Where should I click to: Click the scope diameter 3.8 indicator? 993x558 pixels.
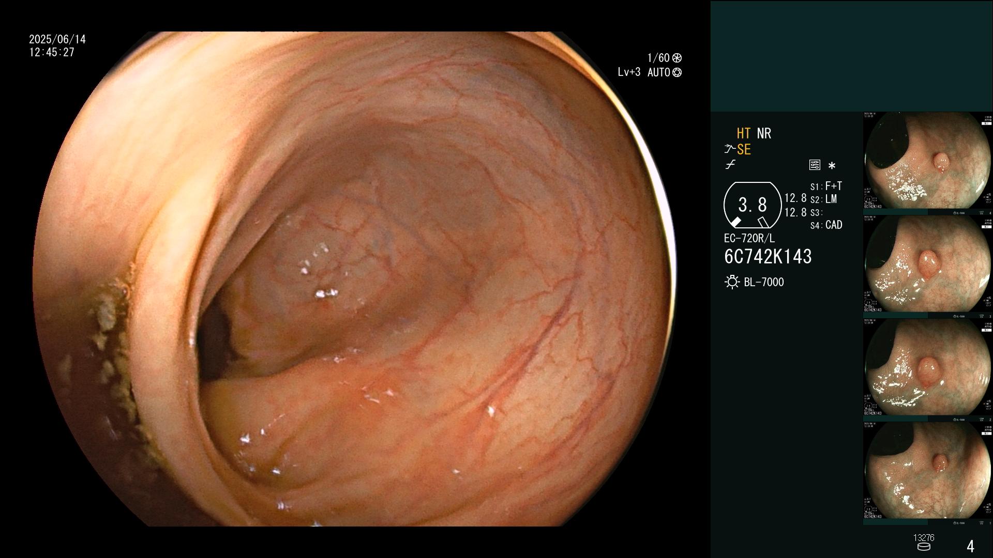753,205
